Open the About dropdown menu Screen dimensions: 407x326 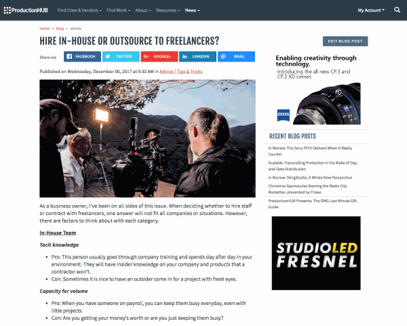143,10
